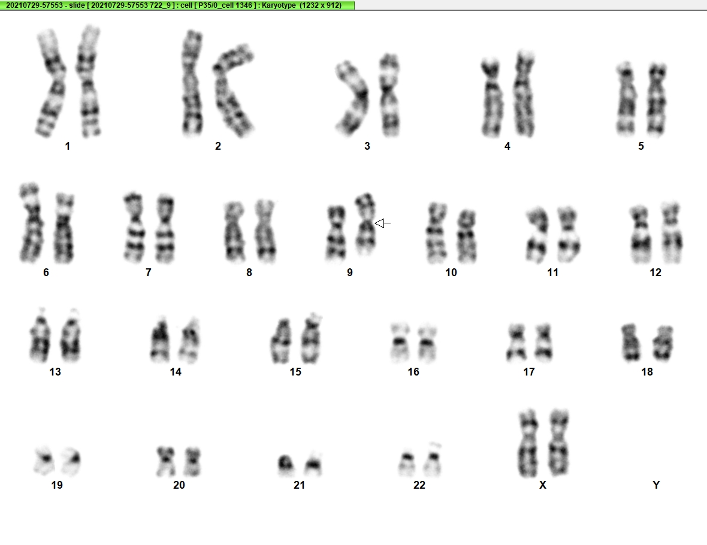Click the chromosome 22 pair

coord(419,460)
